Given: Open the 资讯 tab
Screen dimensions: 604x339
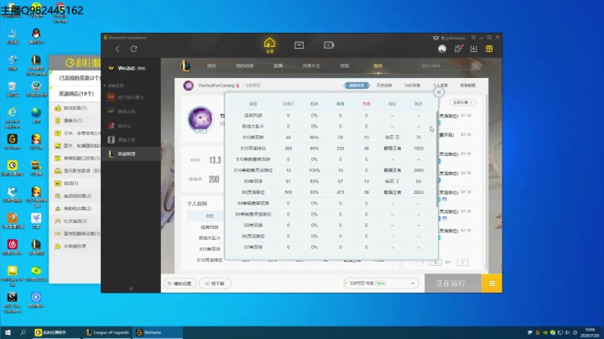Looking at the screenshot, I should tap(211, 66).
